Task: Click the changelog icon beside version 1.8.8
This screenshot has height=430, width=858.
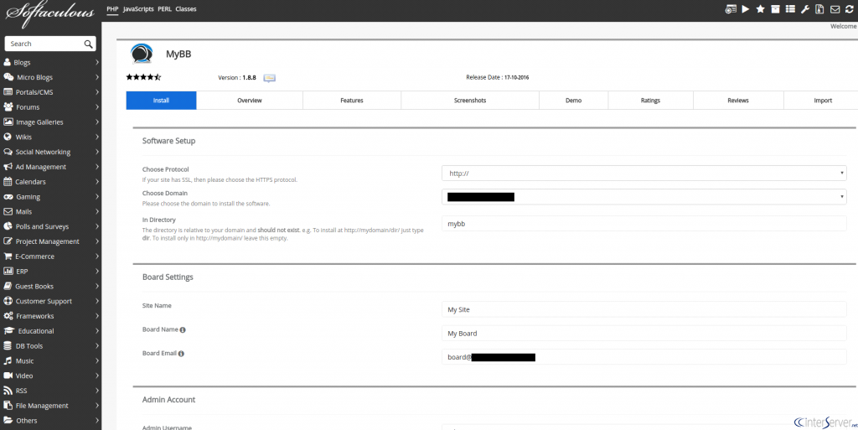Action: [269, 78]
